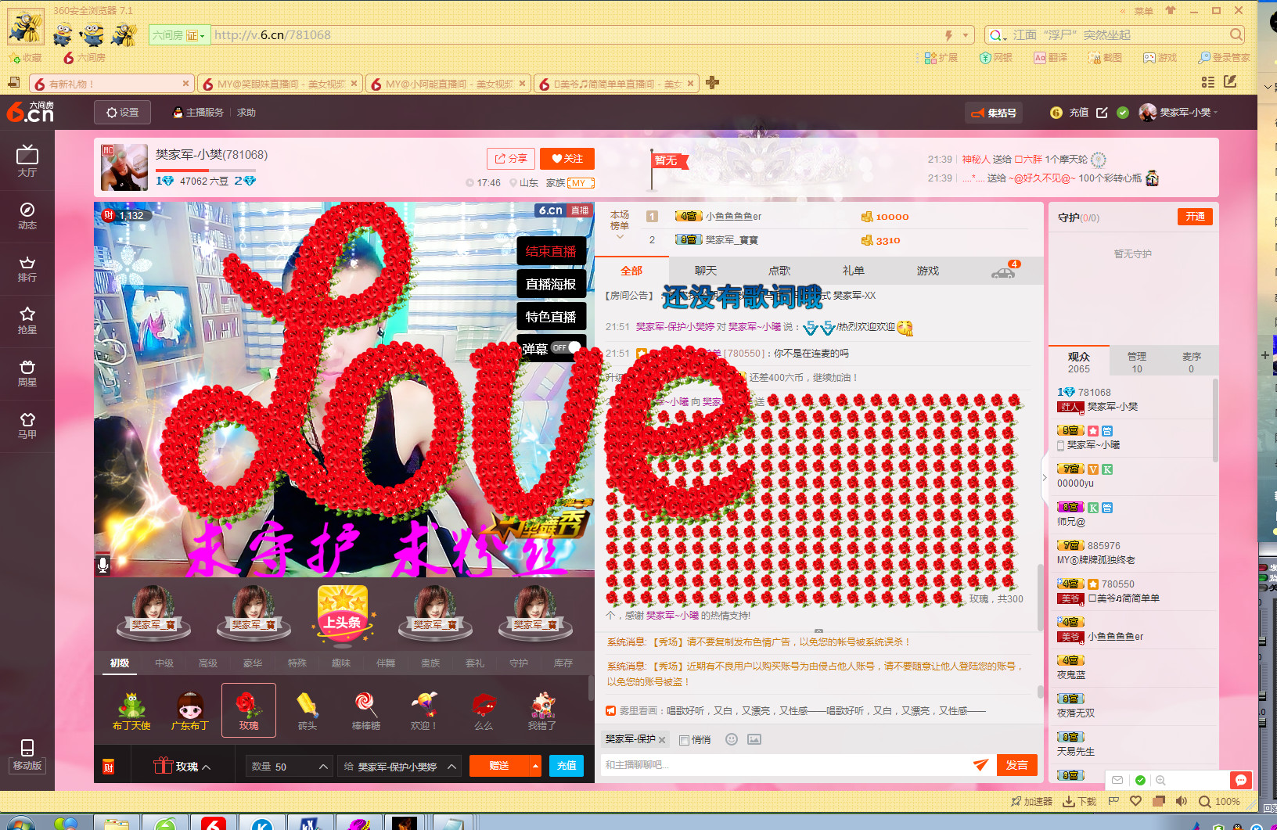Open the 抢星 star sidebar icon

[x=27, y=320]
